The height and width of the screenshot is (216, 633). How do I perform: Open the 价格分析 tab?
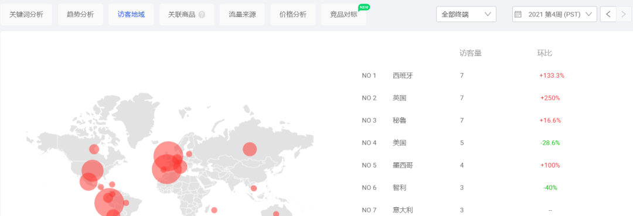(292, 15)
